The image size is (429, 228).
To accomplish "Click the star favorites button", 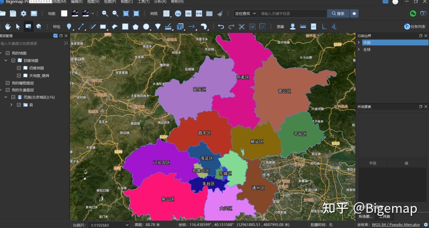I will (x=354, y=14).
